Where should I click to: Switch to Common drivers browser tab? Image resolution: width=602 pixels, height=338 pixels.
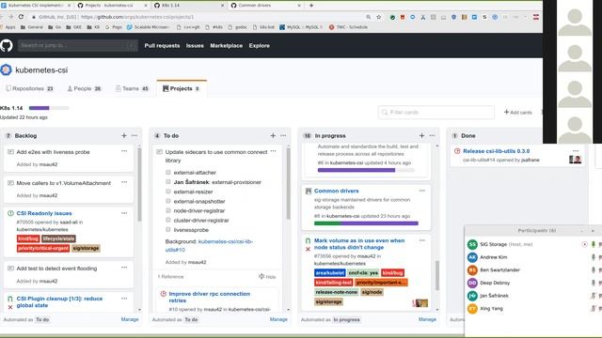(x=265, y=6)
